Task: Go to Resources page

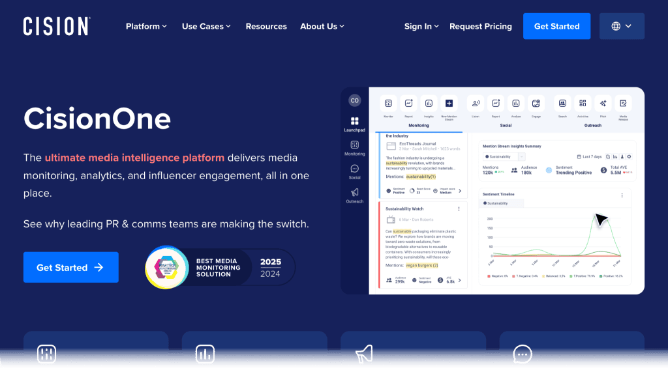Action: (x=266, y=26)
